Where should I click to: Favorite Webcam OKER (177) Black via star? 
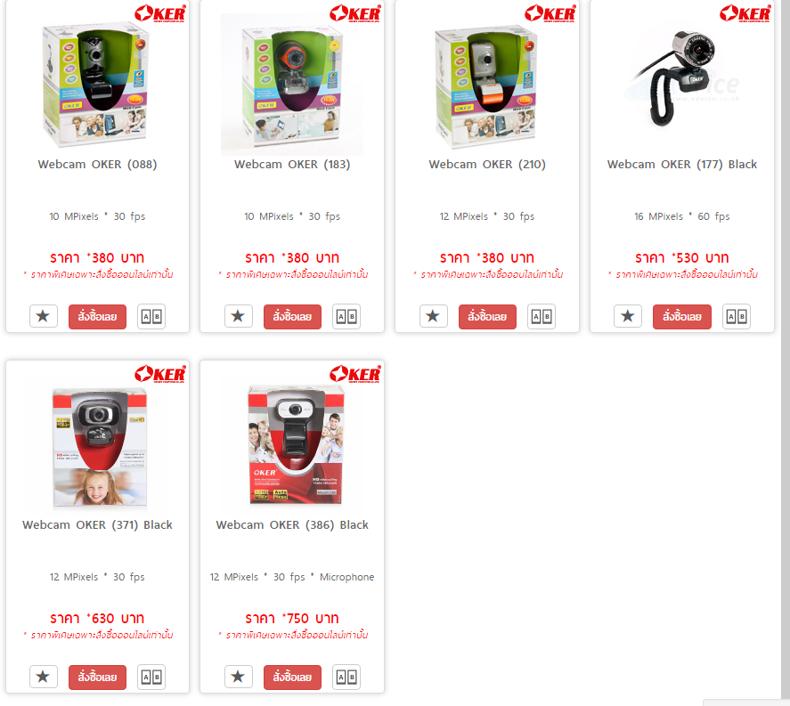pos(628,316)
